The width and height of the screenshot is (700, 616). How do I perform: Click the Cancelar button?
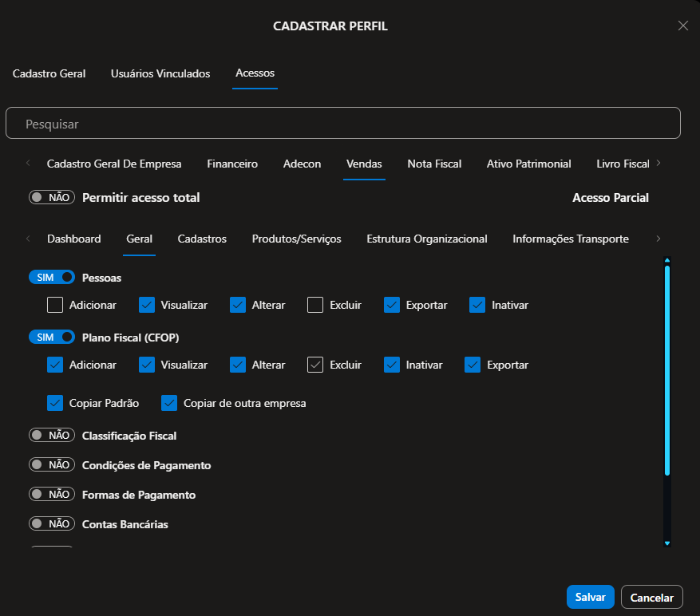pyautogui.click(x=652, y=597)
